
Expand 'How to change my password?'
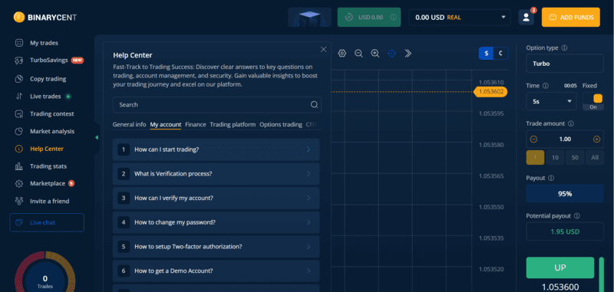pos(216,222)
